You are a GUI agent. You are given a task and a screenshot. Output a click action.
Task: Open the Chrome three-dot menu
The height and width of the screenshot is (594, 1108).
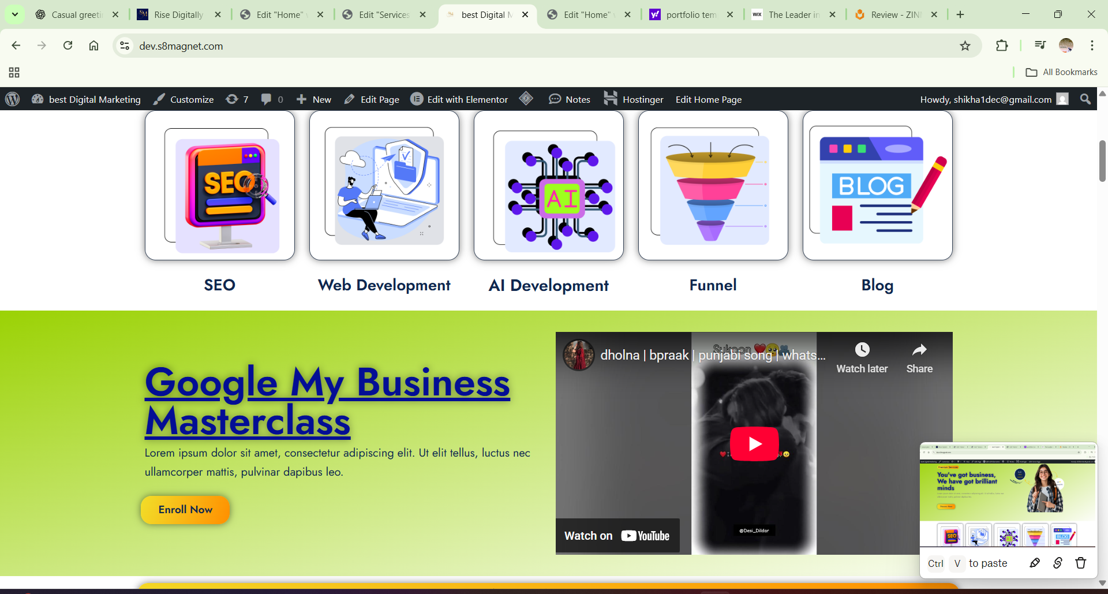point(1092,46)
